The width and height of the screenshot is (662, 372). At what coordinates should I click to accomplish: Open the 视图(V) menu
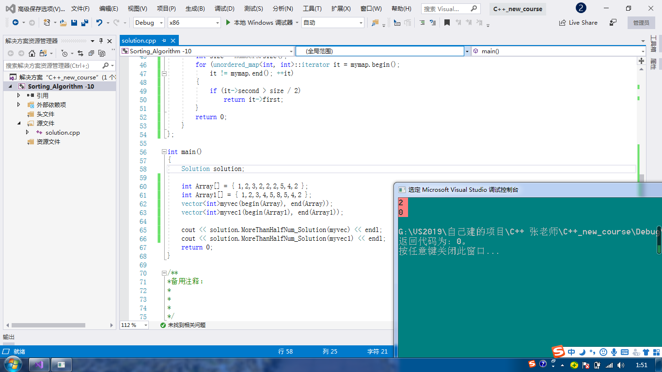pyautogui.click(x=138, y=9)
